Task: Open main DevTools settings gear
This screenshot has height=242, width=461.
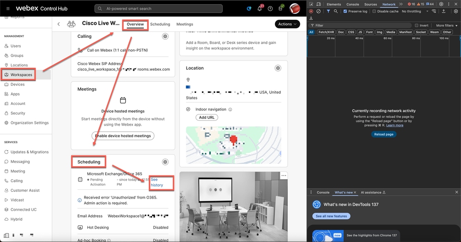Action: click(x=441, y=4)
